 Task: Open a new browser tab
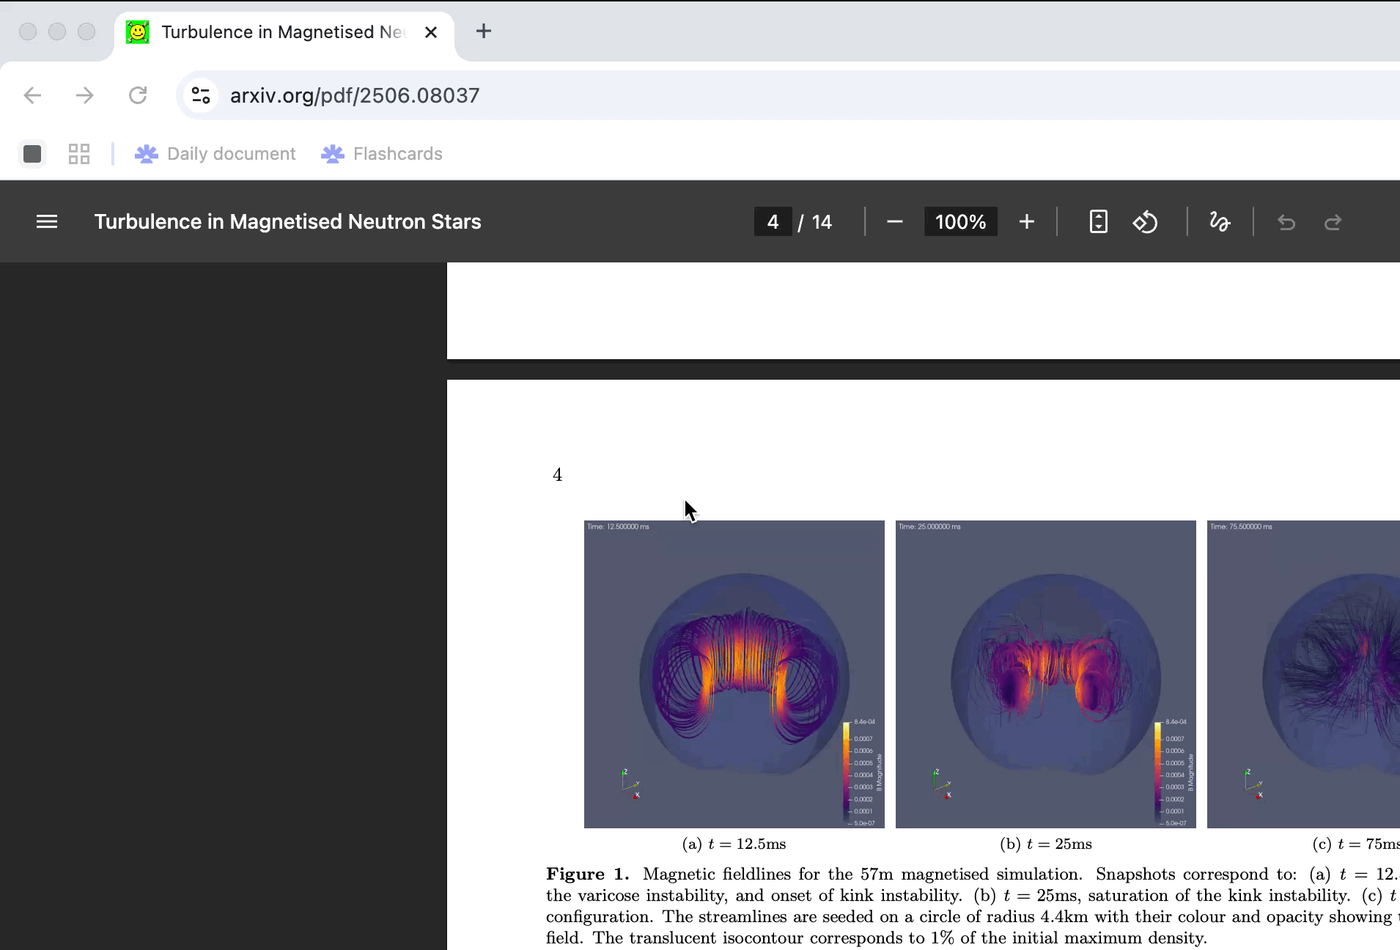(x=484, y=31)
